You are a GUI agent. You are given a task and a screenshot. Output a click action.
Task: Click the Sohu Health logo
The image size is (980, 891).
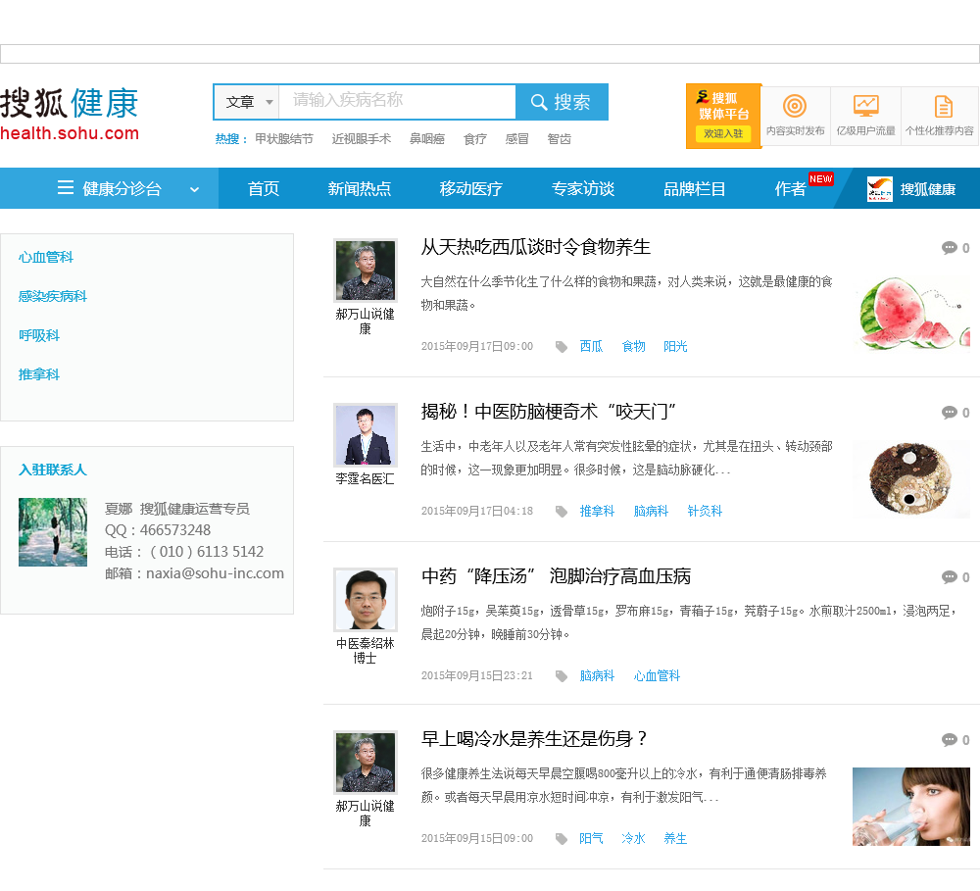point(70,114)
